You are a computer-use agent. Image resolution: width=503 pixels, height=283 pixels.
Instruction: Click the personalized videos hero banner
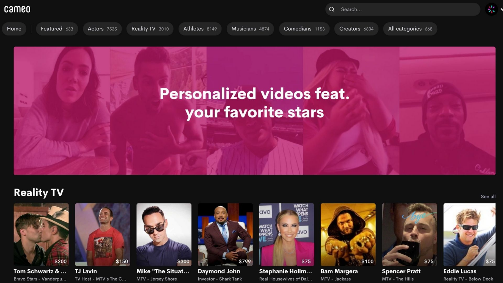254,111
